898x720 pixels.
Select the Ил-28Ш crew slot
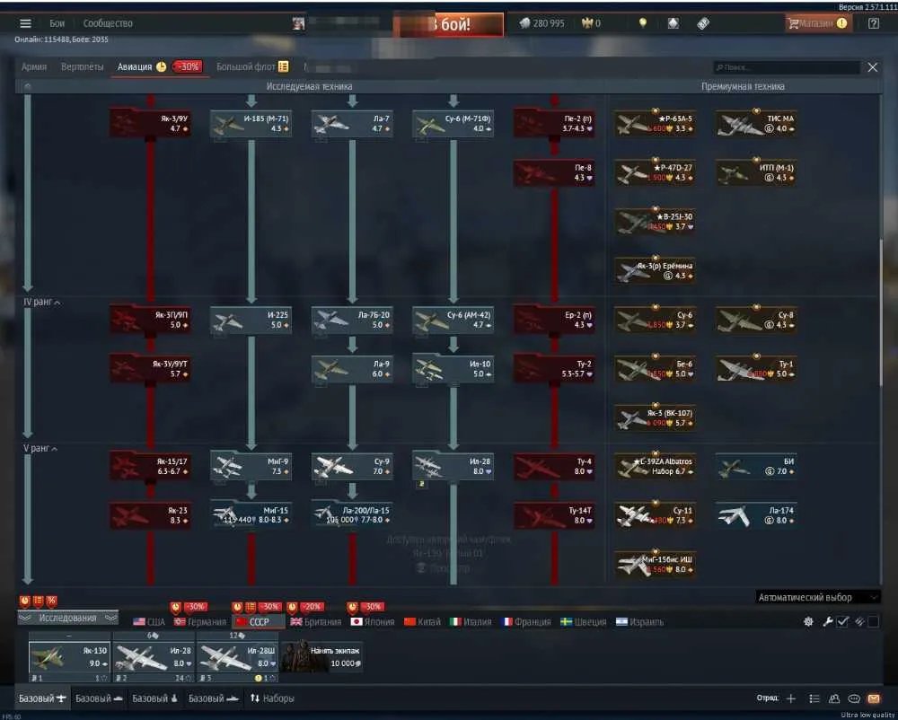[237, 657]
